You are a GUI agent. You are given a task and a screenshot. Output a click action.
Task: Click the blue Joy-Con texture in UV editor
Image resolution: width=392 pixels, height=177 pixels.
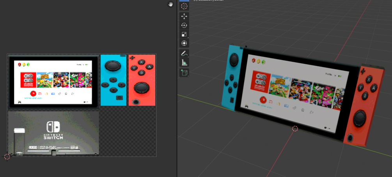[x=114, y=80]
